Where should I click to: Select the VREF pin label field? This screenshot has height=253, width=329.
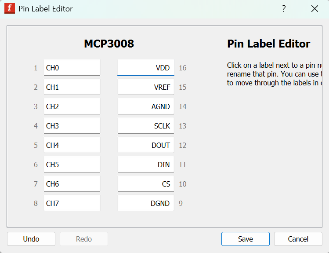tap(146, 87)
